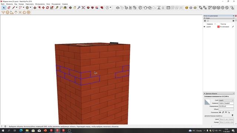Click the instance Name input field

(226, 103)
